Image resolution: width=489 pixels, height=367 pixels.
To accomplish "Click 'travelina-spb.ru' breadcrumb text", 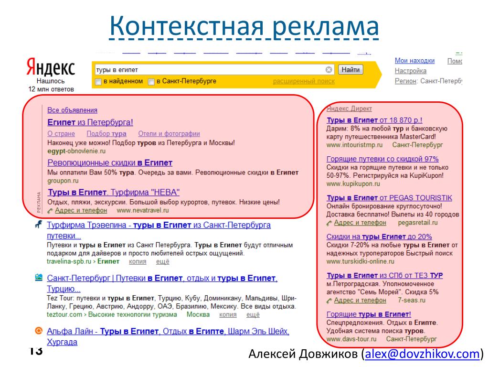I will [x=69, y=261].
